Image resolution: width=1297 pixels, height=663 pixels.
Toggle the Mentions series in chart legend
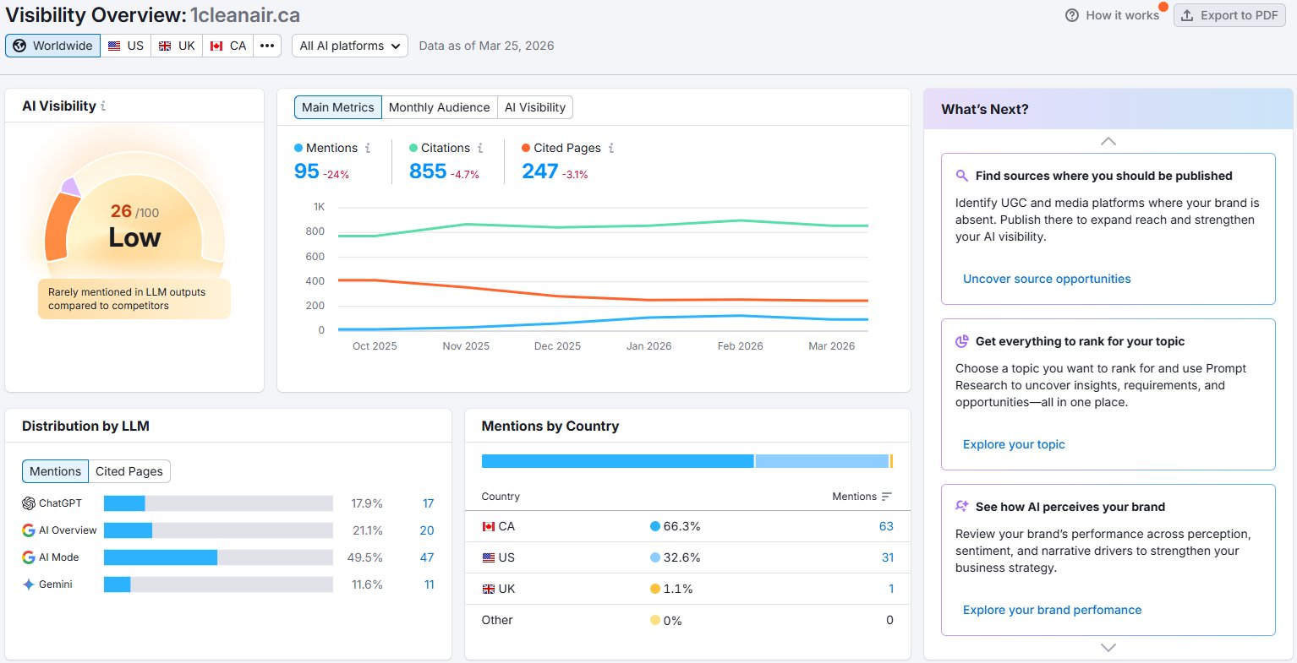[x=326, y=148]
